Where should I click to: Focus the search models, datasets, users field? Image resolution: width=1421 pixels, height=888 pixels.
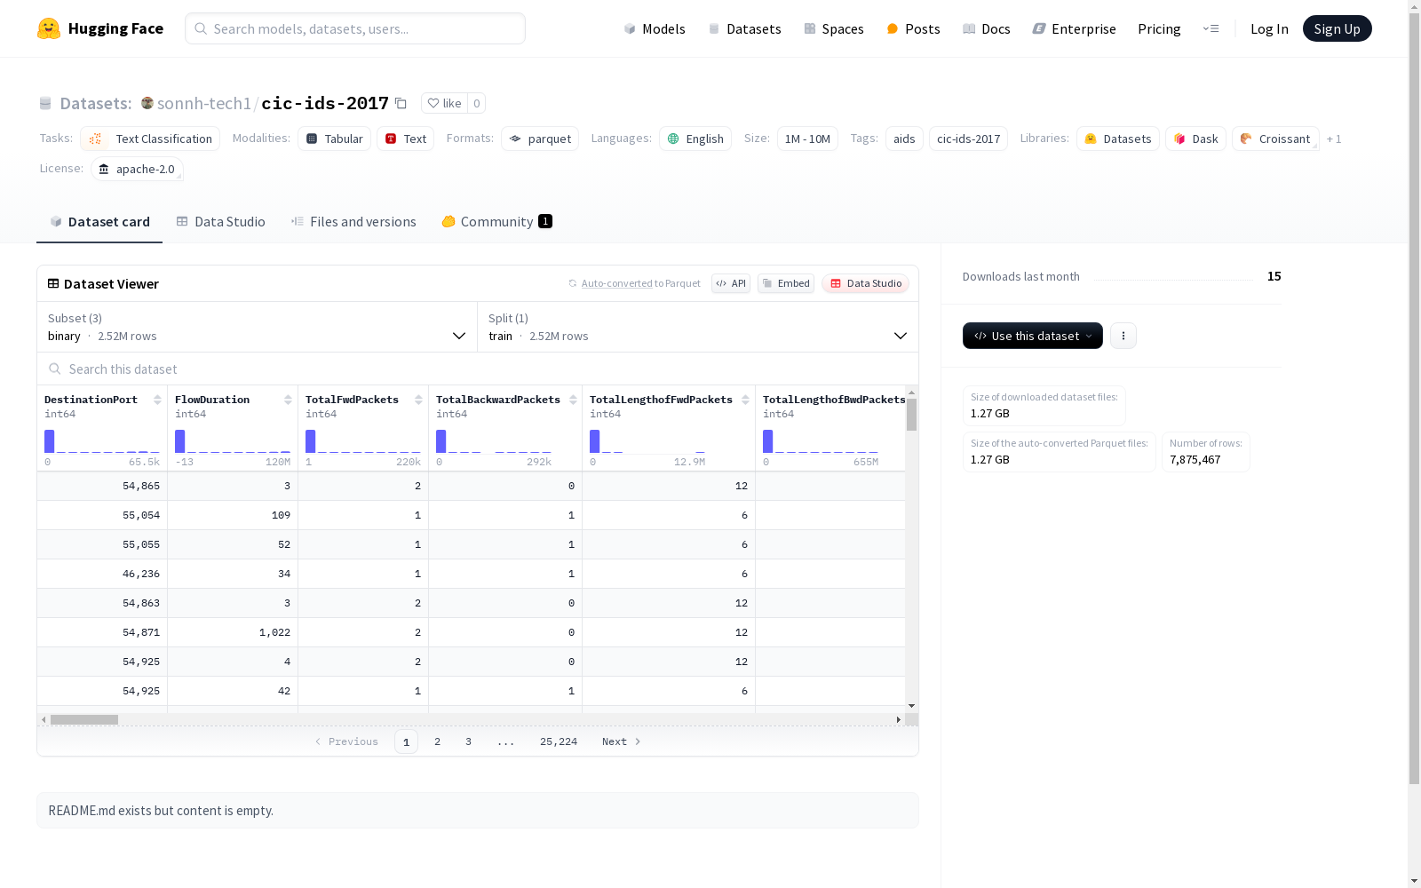pos(355,28)
